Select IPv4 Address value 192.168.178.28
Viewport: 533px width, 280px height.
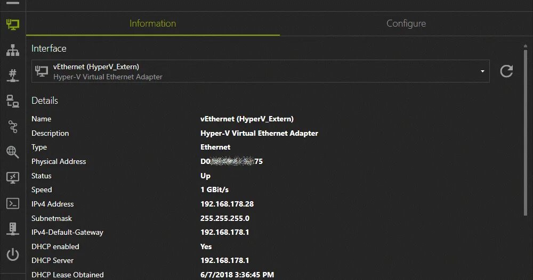(227, 204)
